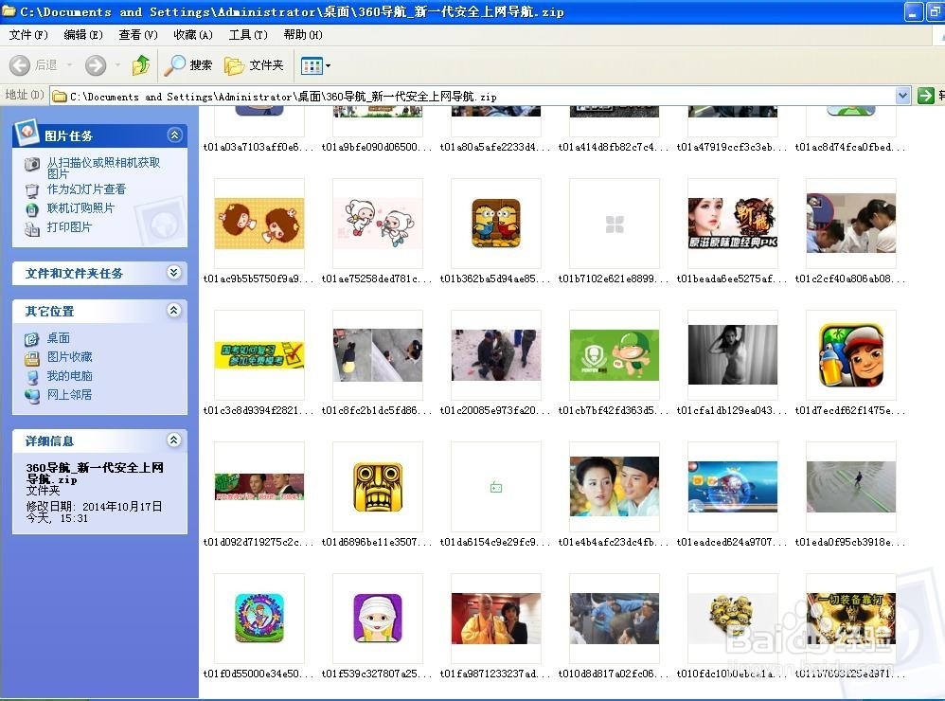Click 作为幻灯片查看 link

pos(87,189)
